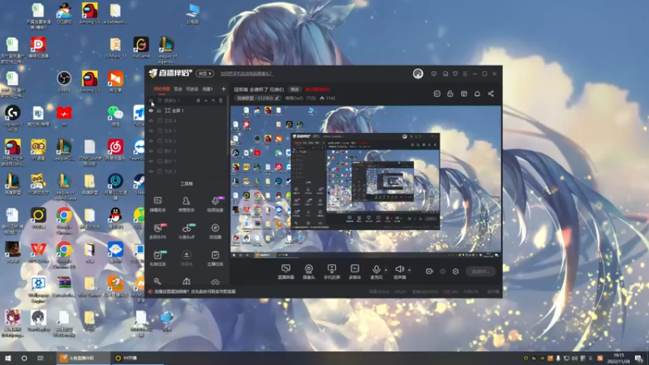This screenshot has height=365, width=649.
Task: Switch to the second scene tab
Action: point(178,89)
